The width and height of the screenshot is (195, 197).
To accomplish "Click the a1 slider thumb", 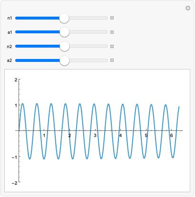I will tap(64, 32).
